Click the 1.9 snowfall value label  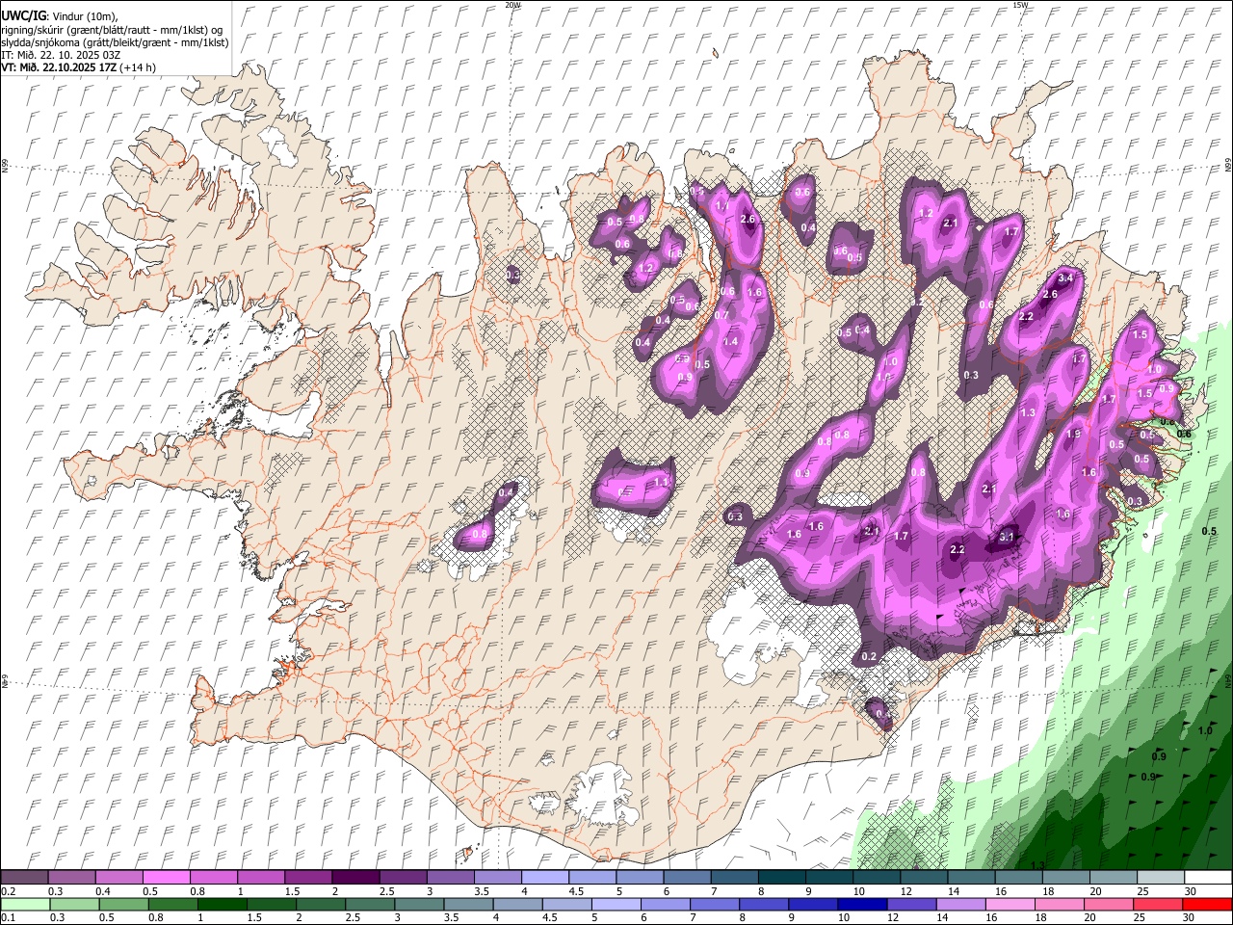pos(1074,435)
